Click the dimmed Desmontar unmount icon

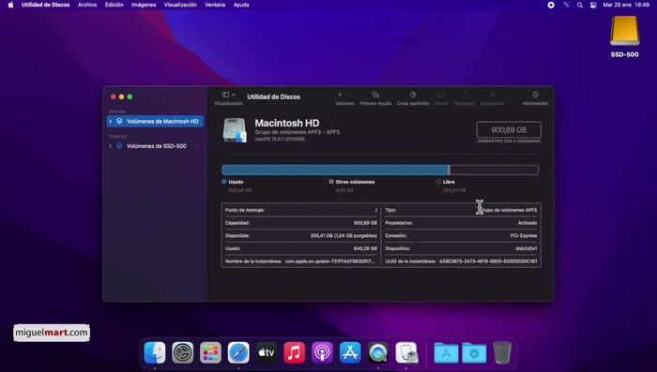(x=493, y=95)
